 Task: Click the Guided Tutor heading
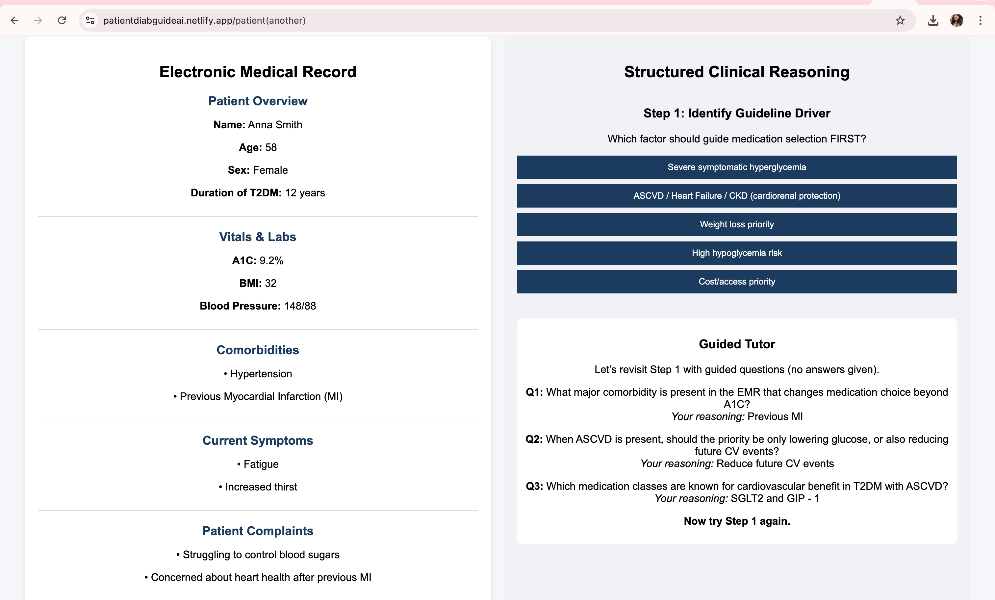coord(737,344)
